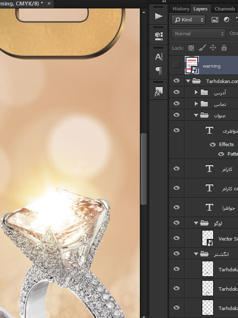Open the Actions panel play icon
The height and width of the screenshot is (318, 238).
(159, 16)
